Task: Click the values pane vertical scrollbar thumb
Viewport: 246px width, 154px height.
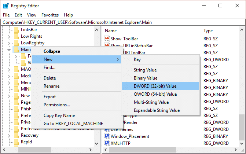Action: tap(242, 128)
